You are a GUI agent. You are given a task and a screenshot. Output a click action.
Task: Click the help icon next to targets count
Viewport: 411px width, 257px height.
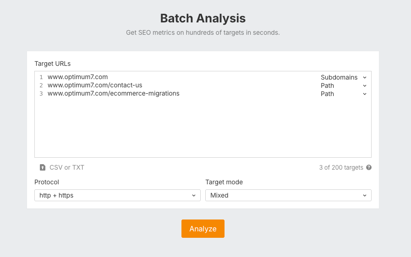pyautogui.click(x=369, y=167)
